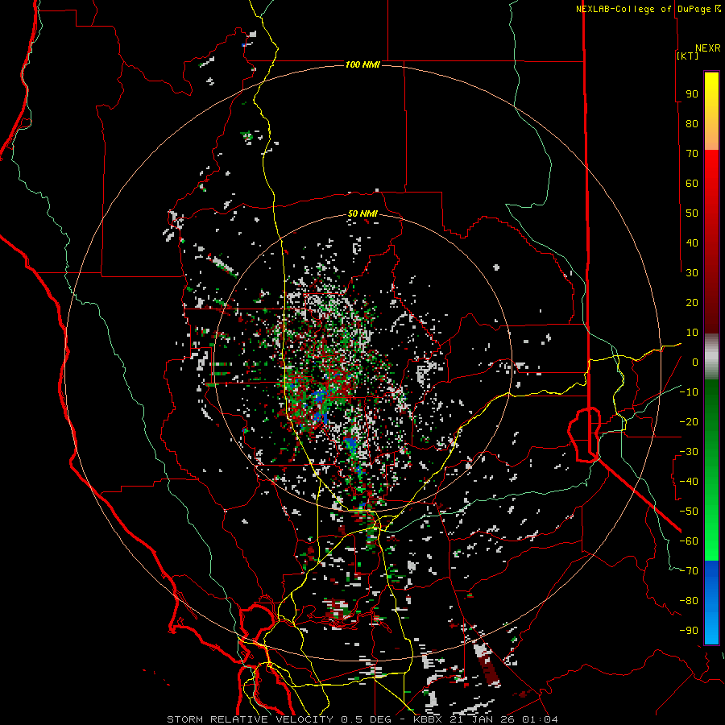The image size is (725, 725).
Task: Click the "40" value on the velocity scale
Action: [x=692, y=242]
